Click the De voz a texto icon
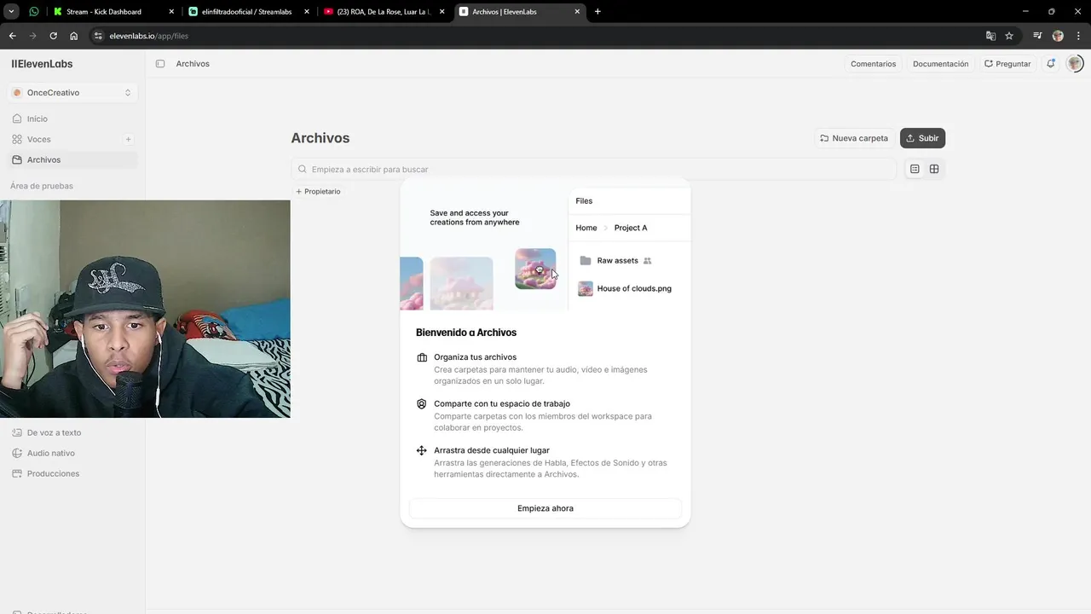The height and width of the screenshot is (614, 1091). coord(17,432)
